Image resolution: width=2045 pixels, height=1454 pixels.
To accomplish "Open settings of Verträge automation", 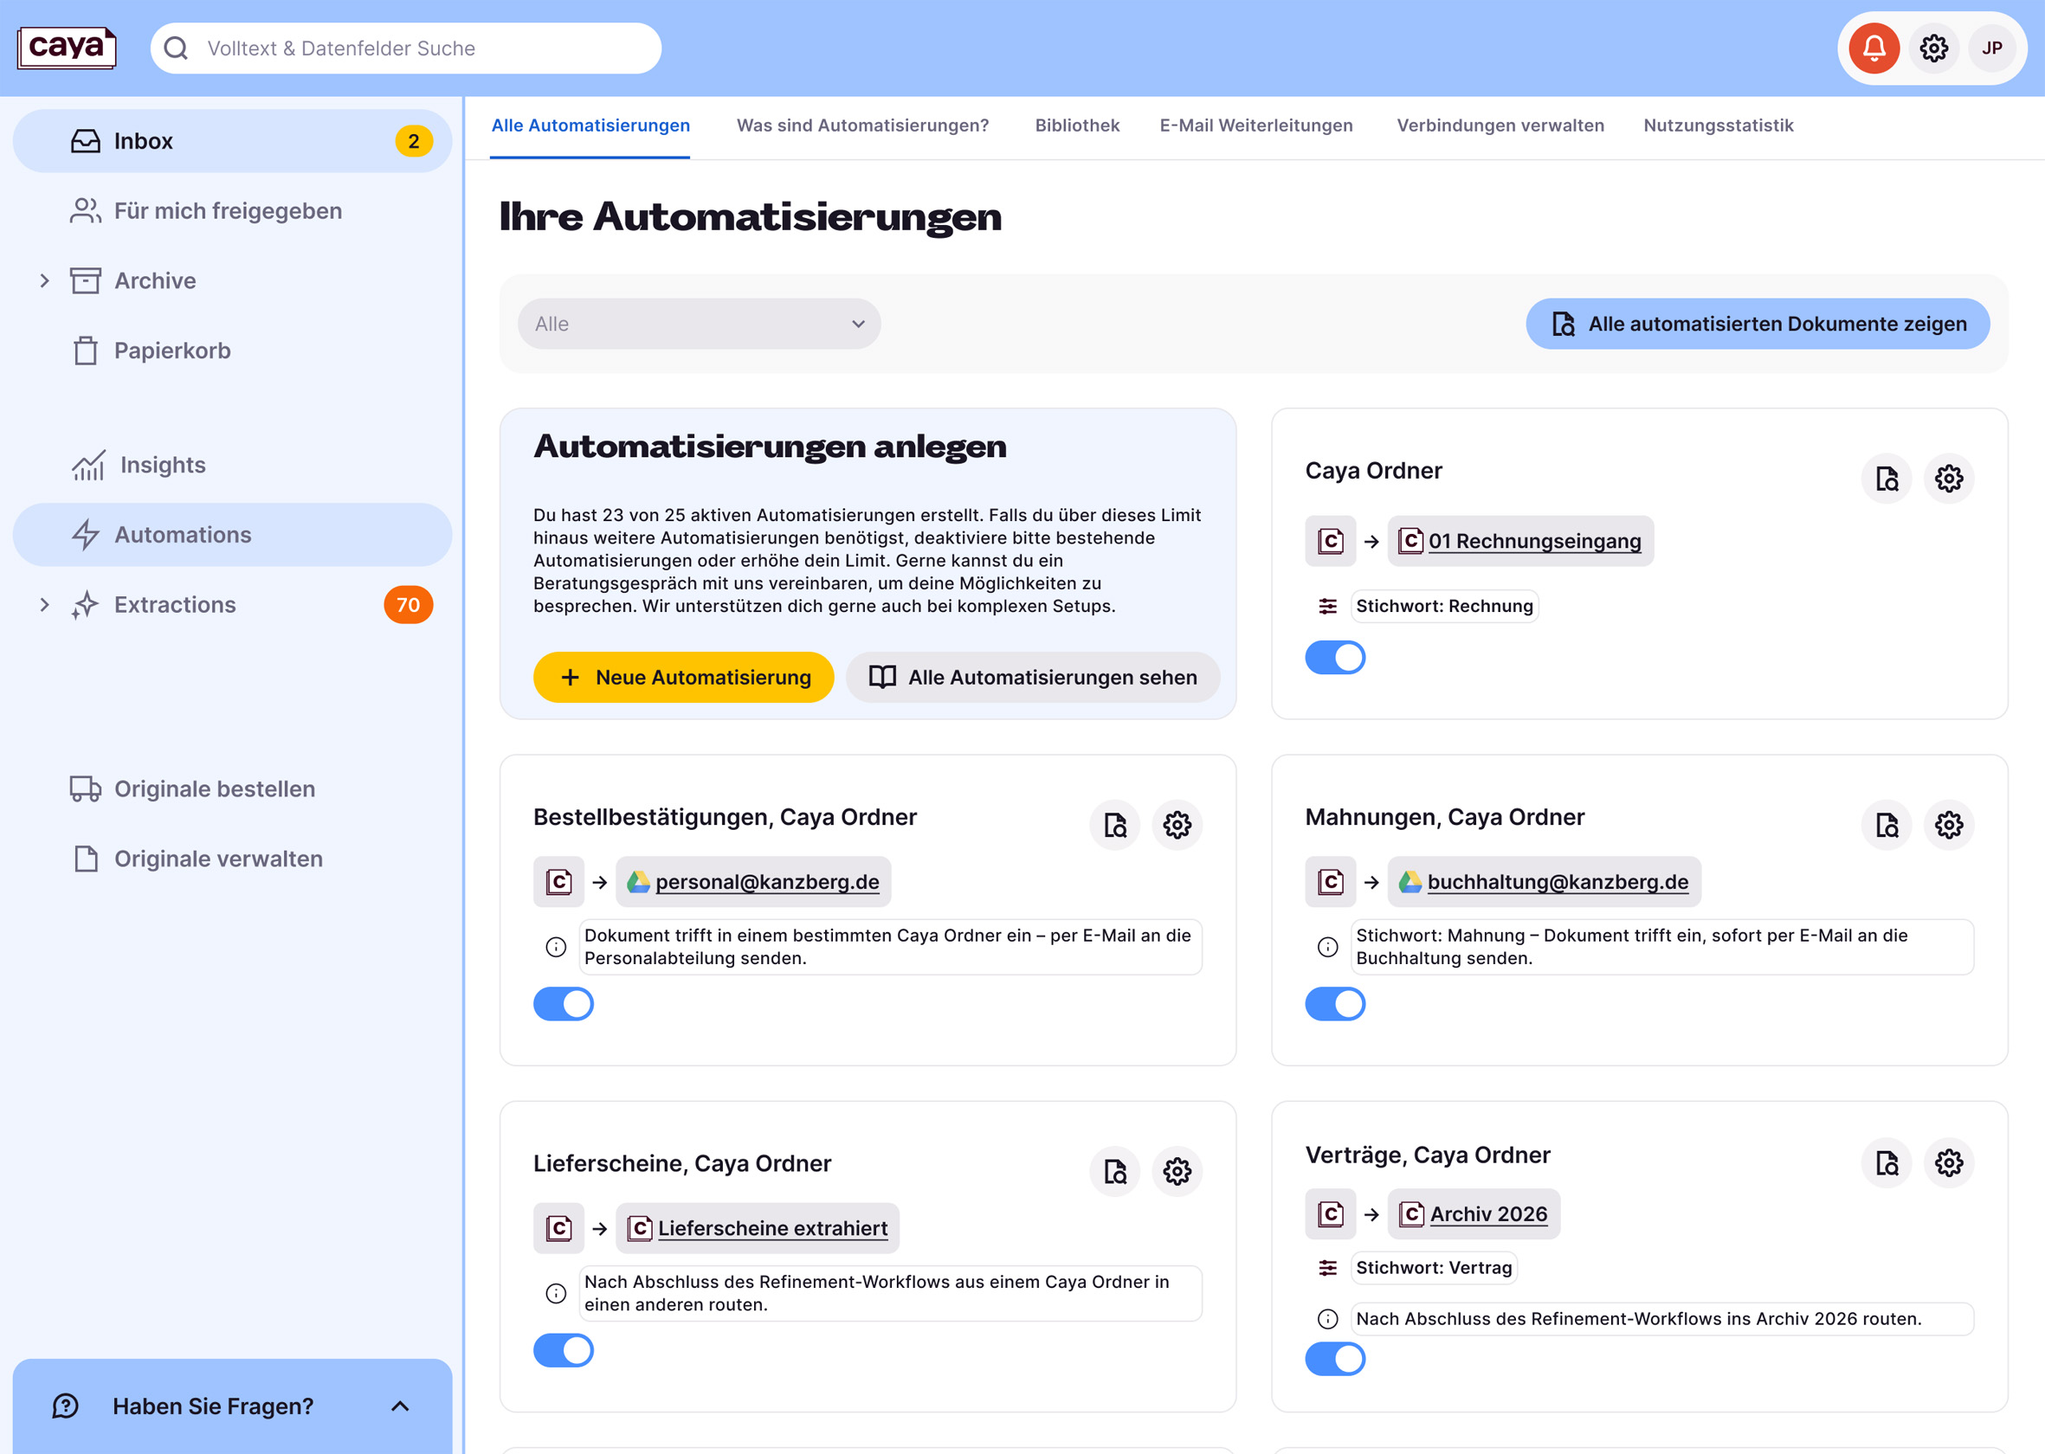I will coord(1948,1163).
